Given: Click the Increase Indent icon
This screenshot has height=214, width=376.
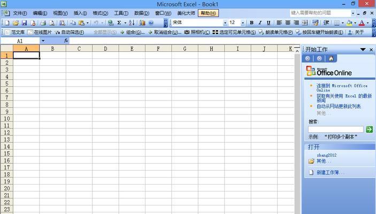Looking at the screenshot, I should tap(326, 23).
